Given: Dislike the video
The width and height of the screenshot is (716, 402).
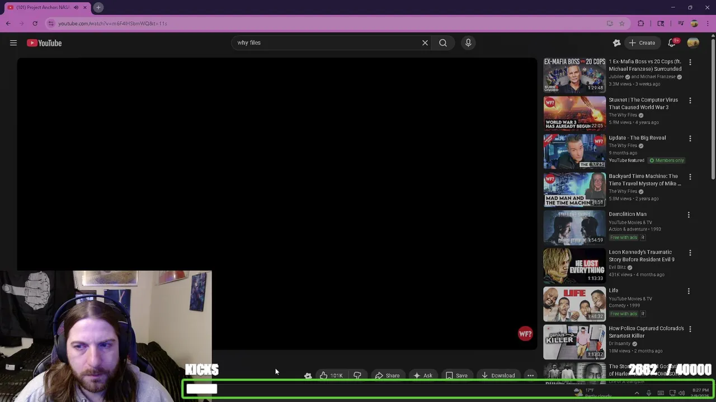Looking at the screenshot, I should coord(357,376).
